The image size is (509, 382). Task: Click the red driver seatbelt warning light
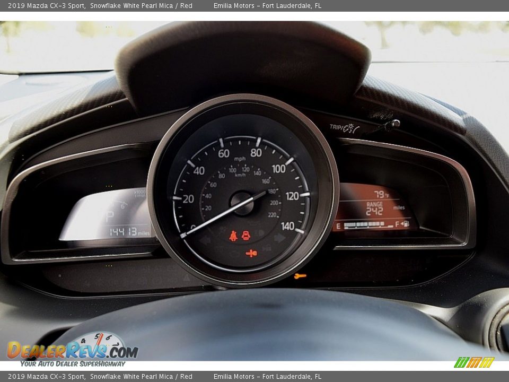click(233, 236)
